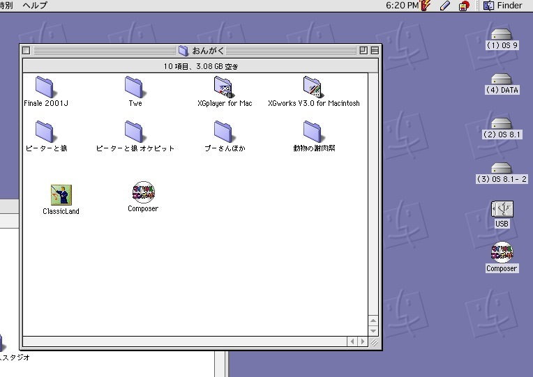Select the 動物の謝肉祭 folder

[x=313, y=132]
